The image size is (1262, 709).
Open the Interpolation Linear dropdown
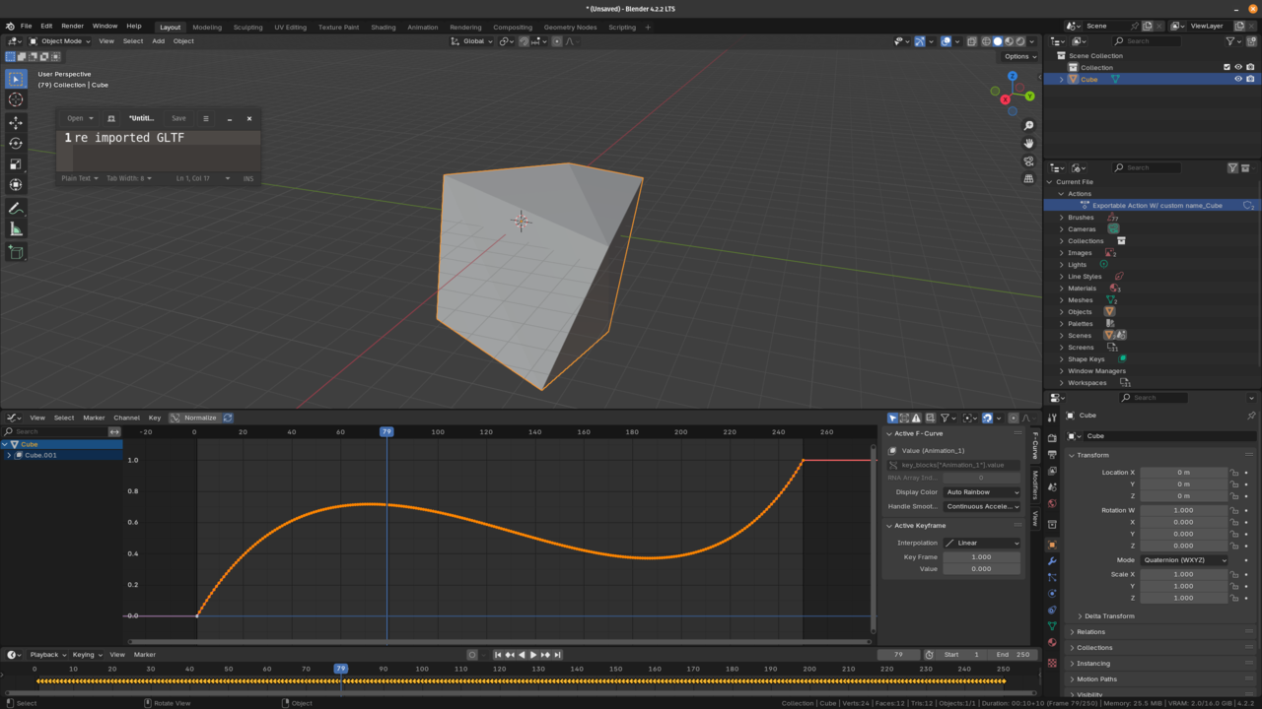pos(982,543)
